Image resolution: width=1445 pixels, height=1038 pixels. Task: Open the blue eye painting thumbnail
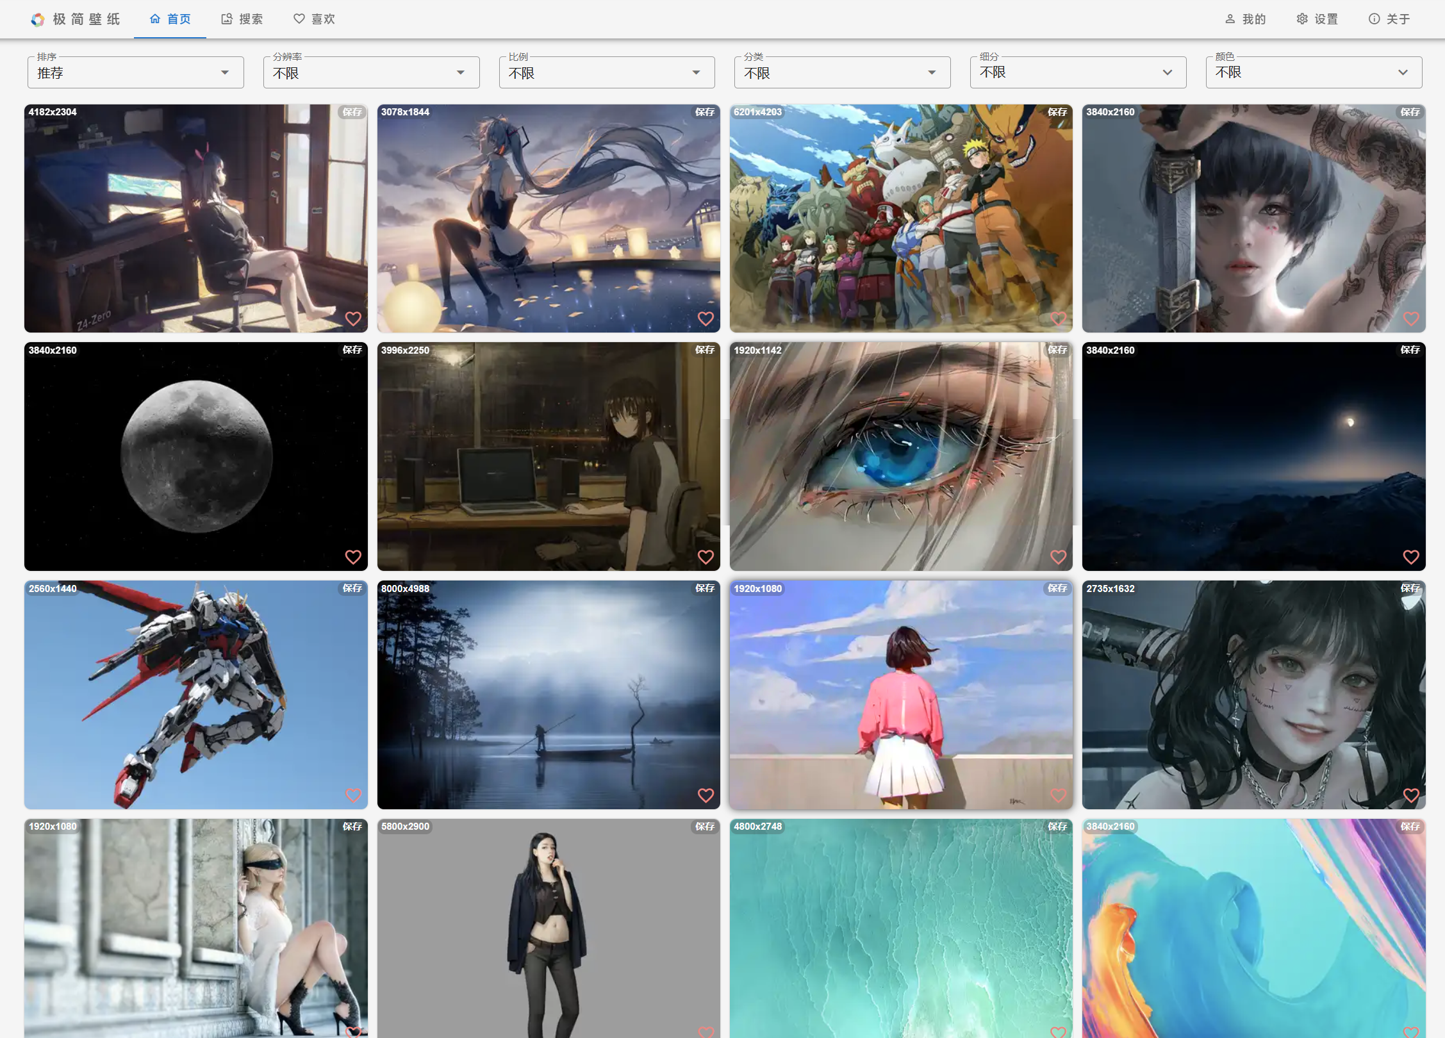point(901,456)
